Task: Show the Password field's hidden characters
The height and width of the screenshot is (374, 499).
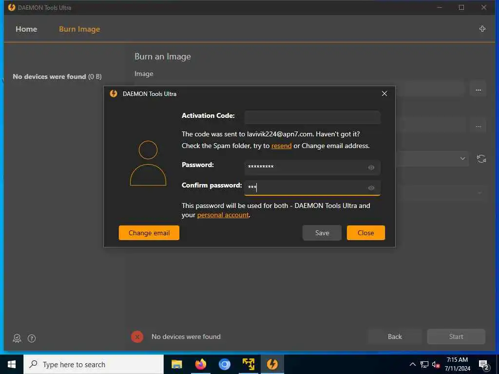Action: [371, 168]
